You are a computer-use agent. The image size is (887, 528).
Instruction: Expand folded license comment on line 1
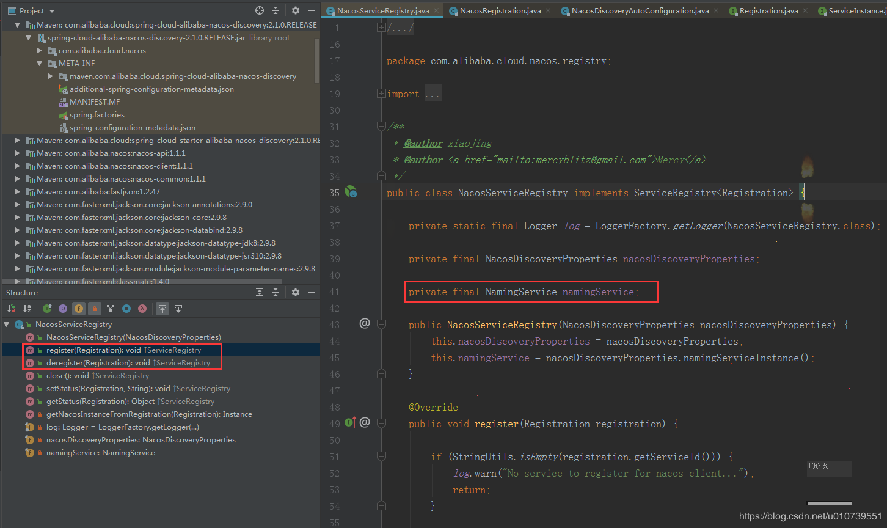381,28
